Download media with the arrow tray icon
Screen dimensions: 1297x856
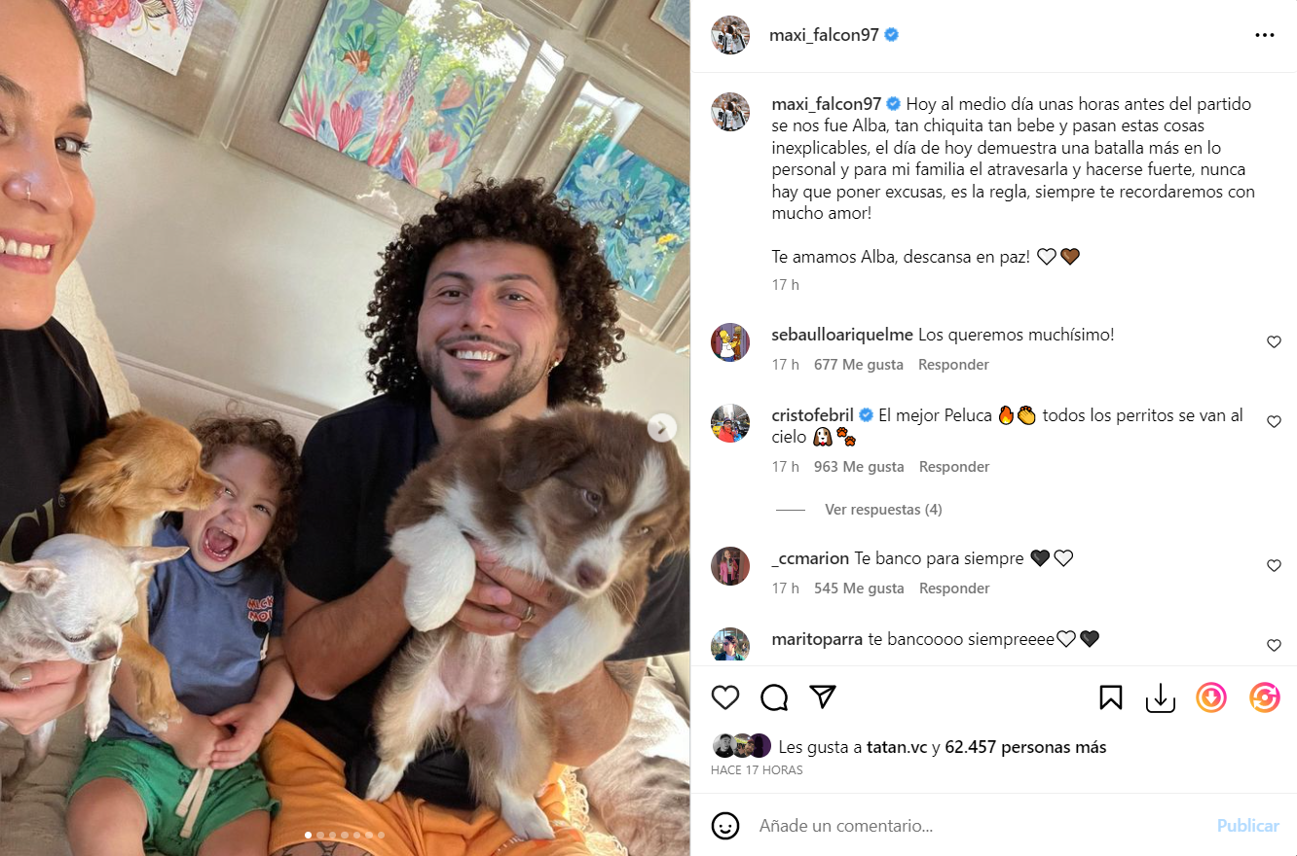point(1161,697)
